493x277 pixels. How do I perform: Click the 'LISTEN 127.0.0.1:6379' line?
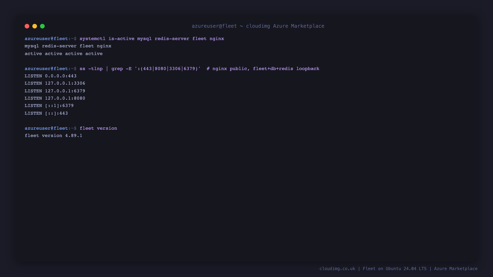pyautogui.click(x=55, y=91)
